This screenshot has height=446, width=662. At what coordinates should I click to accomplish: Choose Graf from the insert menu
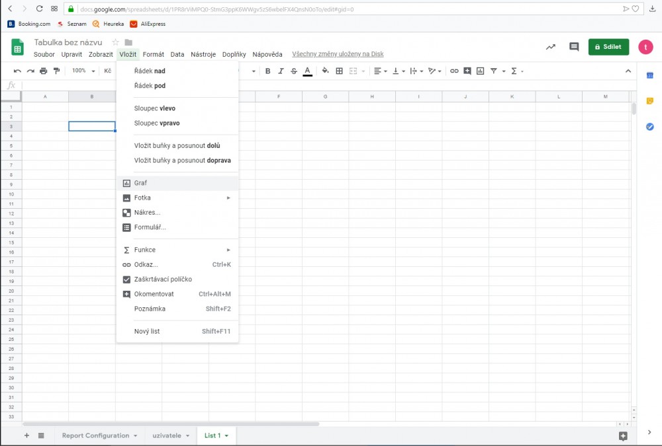click(140, 183)
